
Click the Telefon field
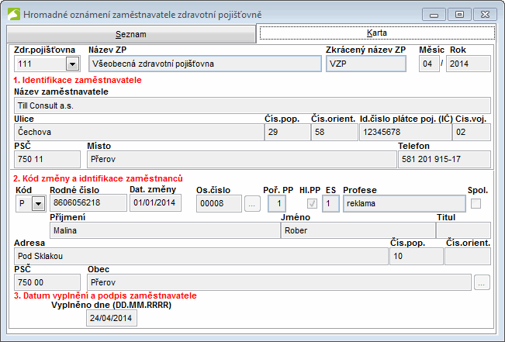pos(444,159)
